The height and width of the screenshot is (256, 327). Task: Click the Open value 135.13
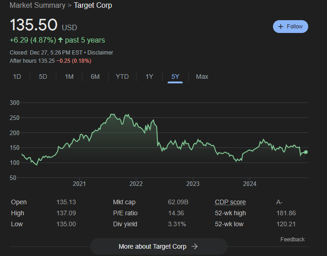coord(66,202)
